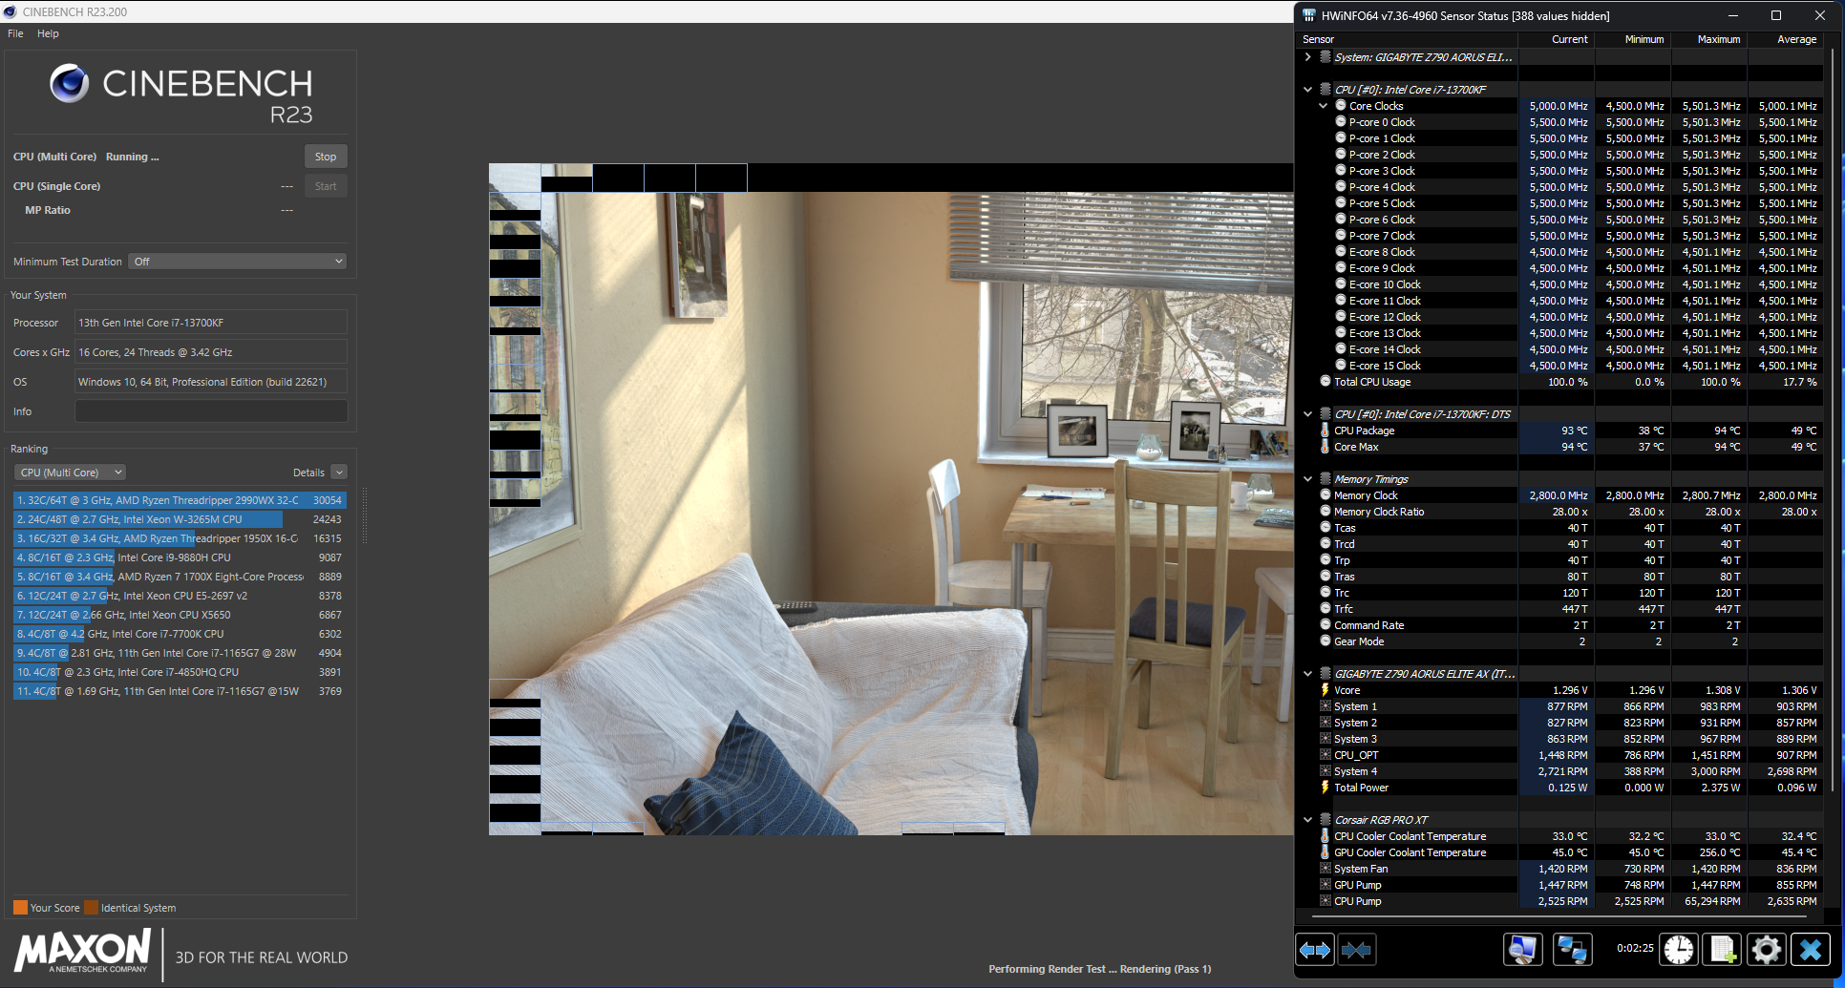Screen dimensions: 1845x988
Task: Click the Vcore lightning bolt icon
Action: pos(1325,690)
